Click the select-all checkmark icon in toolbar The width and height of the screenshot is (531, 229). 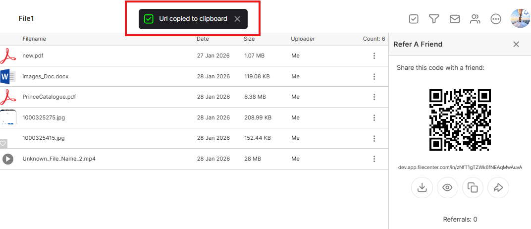[414, 19]
